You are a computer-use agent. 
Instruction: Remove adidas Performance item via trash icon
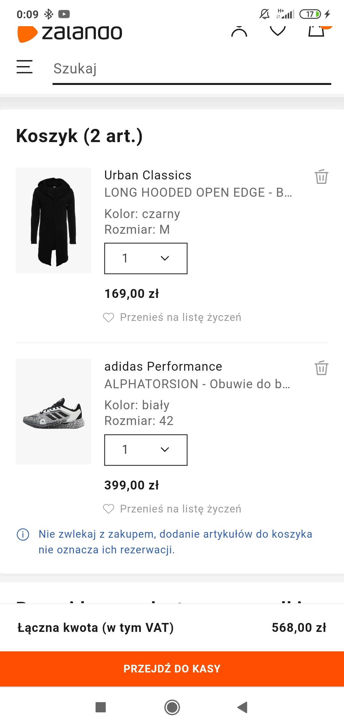click(321, 368)
